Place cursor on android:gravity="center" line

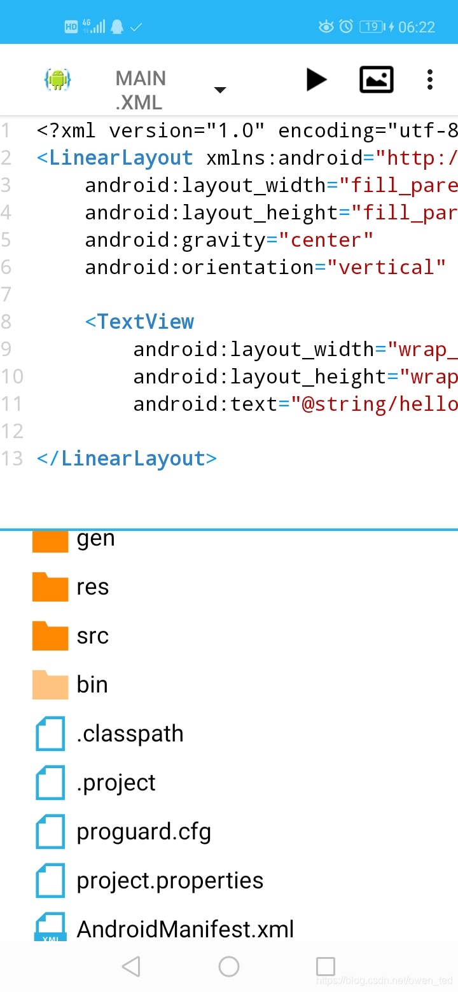pyautogui.click(x=229, y=240)
